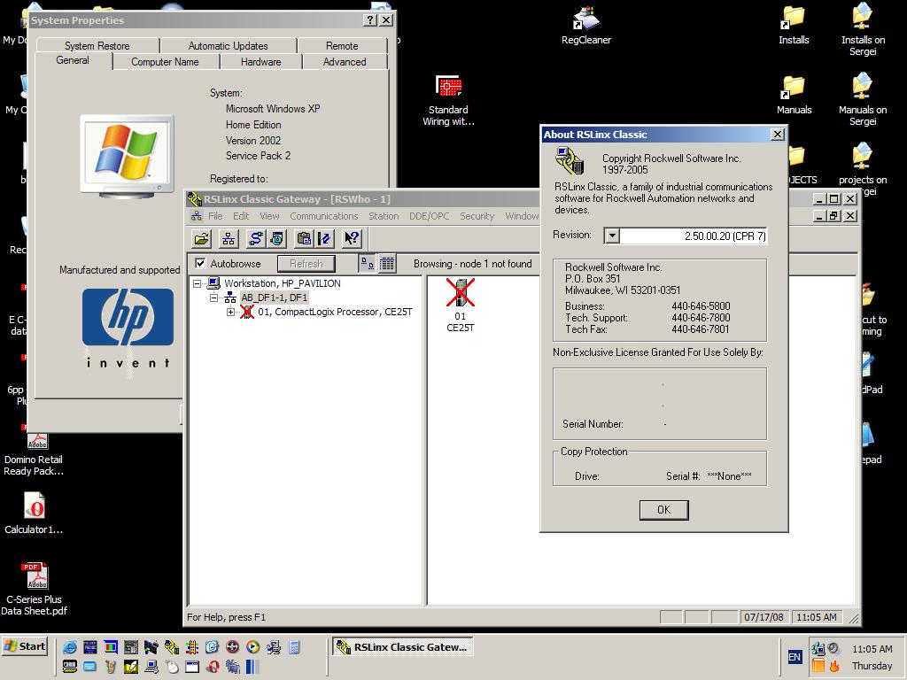Open the Station menu

pos(384,216)
